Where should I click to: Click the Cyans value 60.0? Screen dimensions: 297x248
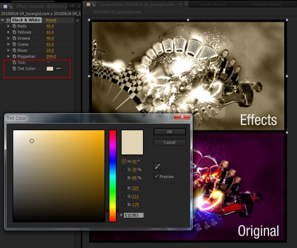pos(50,45)
